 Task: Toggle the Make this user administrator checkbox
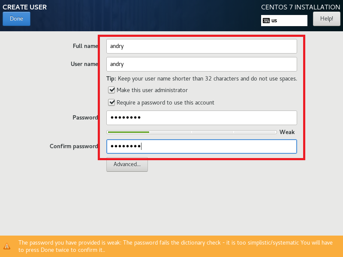111,90
